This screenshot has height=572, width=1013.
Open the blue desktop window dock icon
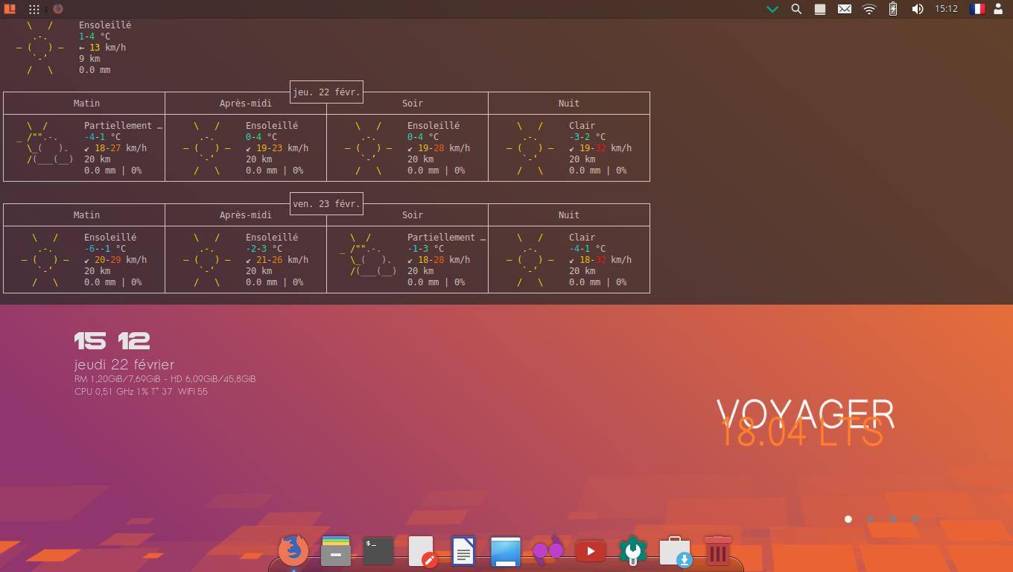tap(506, 552)
